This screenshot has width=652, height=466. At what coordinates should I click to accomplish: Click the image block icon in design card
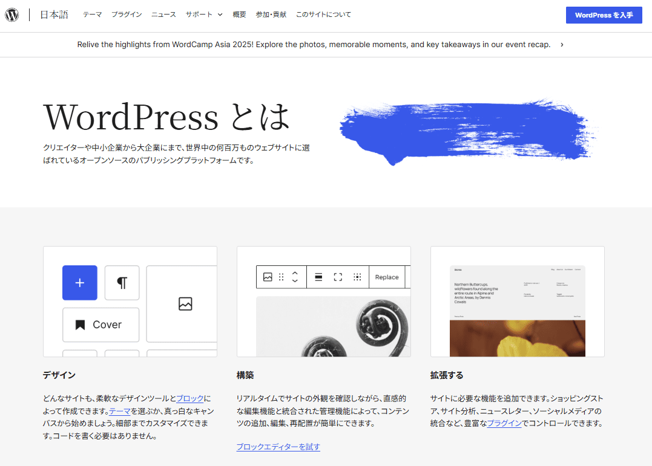coord(185,304)
